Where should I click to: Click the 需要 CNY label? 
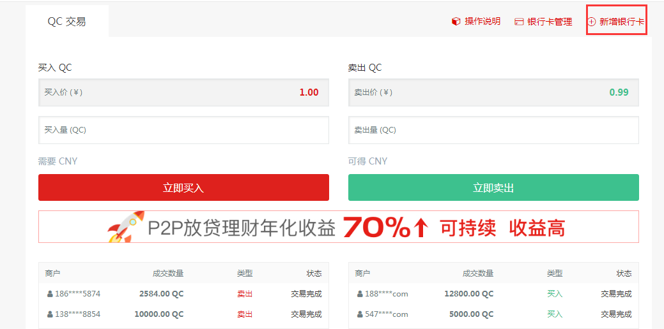[x=58, y=161]
